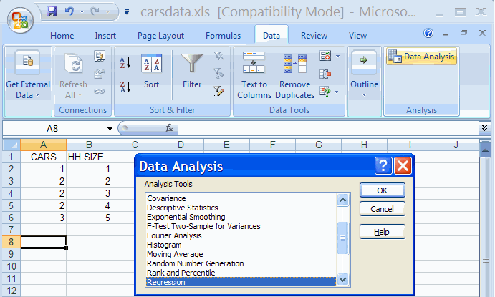Click the Excel Help question mark icon

pos(428,33)
